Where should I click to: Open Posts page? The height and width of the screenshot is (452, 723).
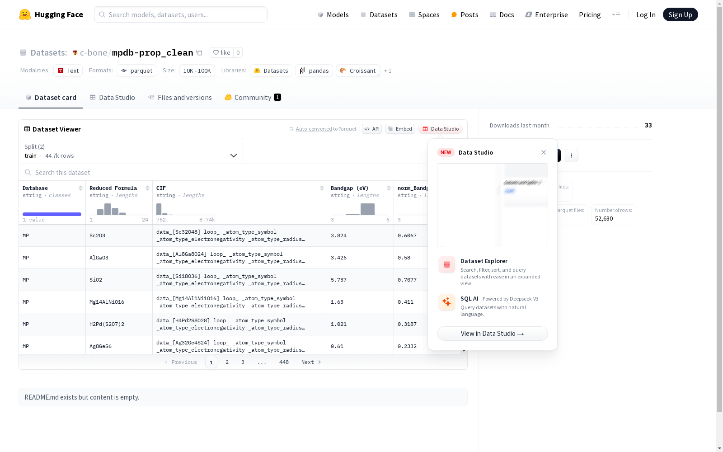[x=465, y=14]
